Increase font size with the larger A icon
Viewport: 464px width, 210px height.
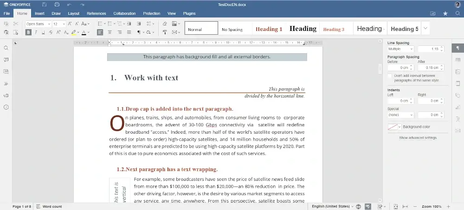pos(70,24)
